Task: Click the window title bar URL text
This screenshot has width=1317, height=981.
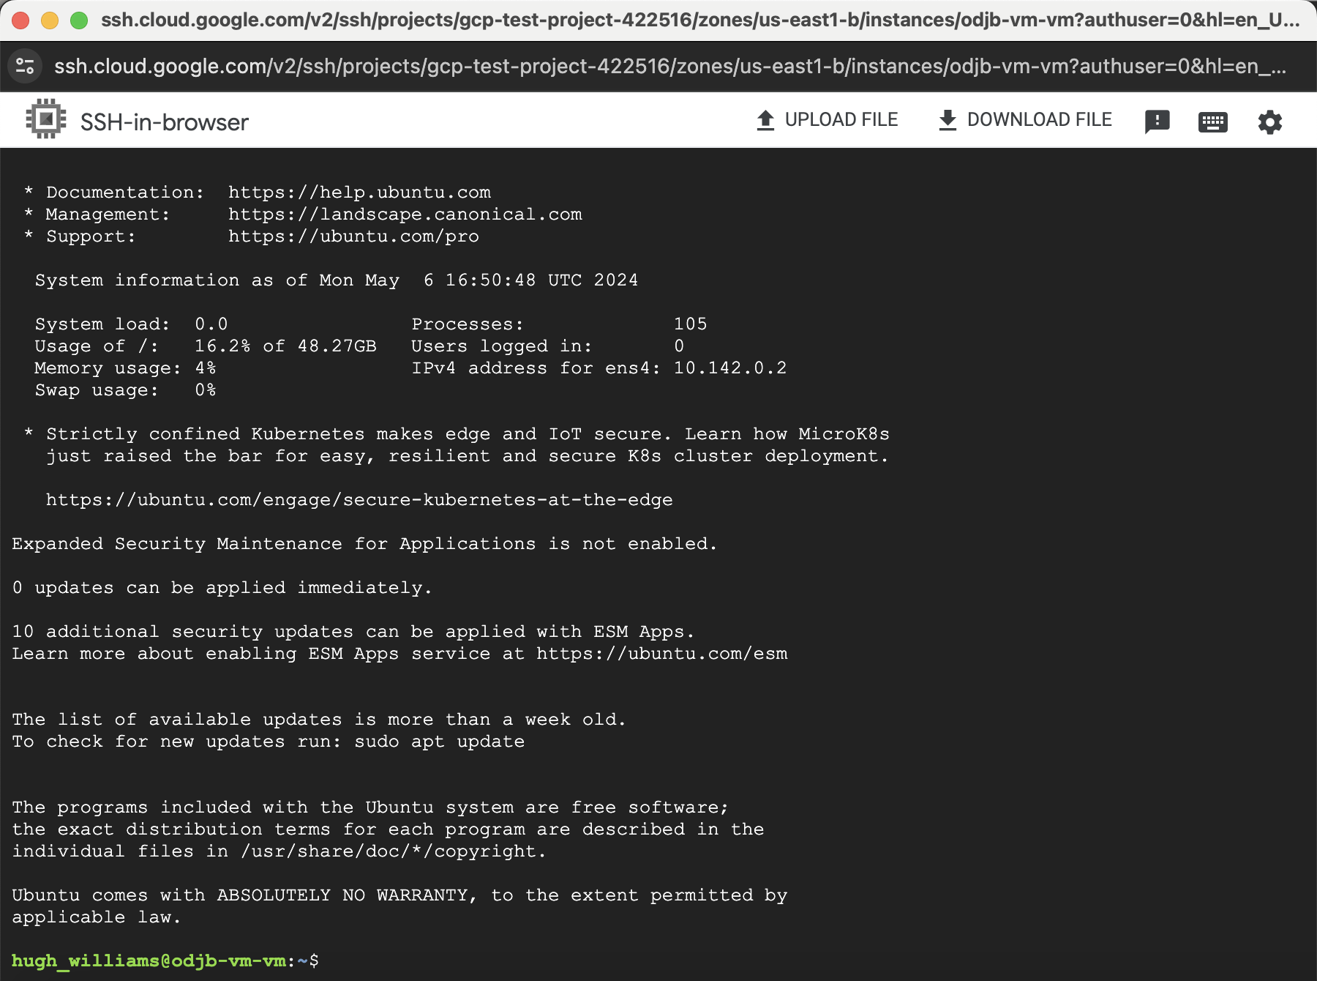Action: (700, 20)
